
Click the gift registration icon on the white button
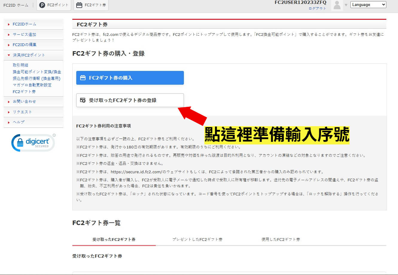tap(83, 100)
